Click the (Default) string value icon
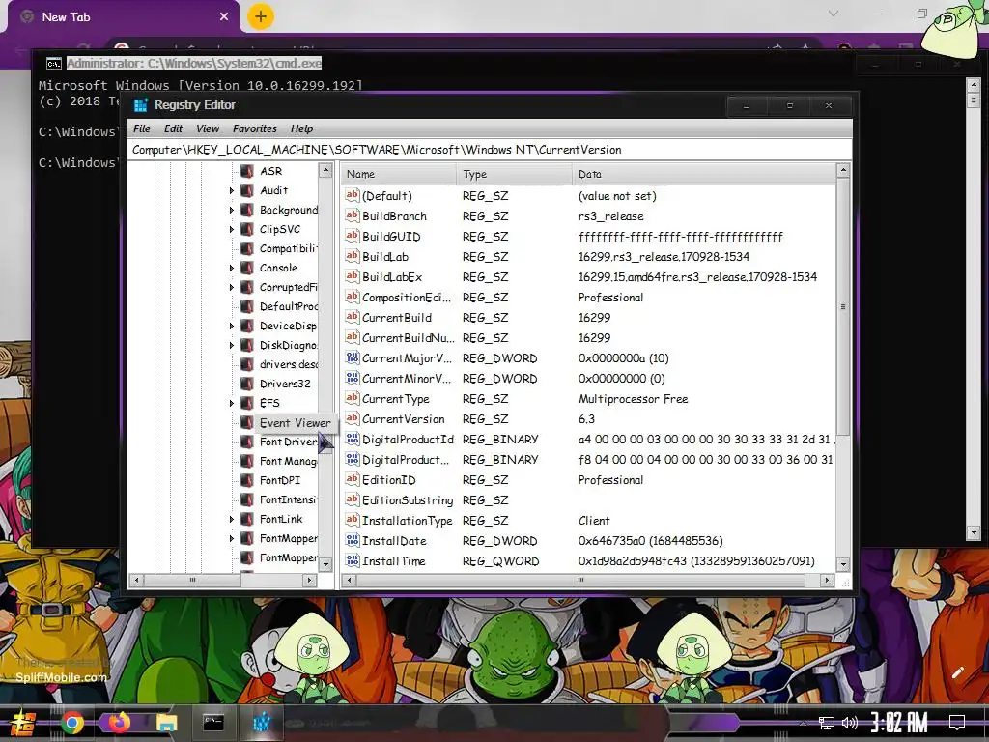This screenshot has width=989, height=742. coord(352,195)
